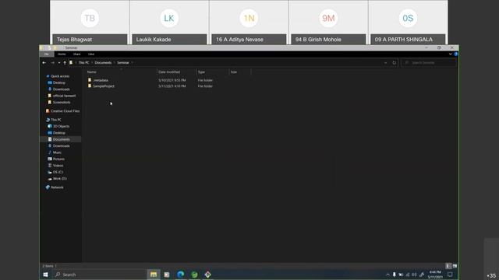499x280 pixels.
Task: Open Downloads under Quick access
Action: point(61,89)
